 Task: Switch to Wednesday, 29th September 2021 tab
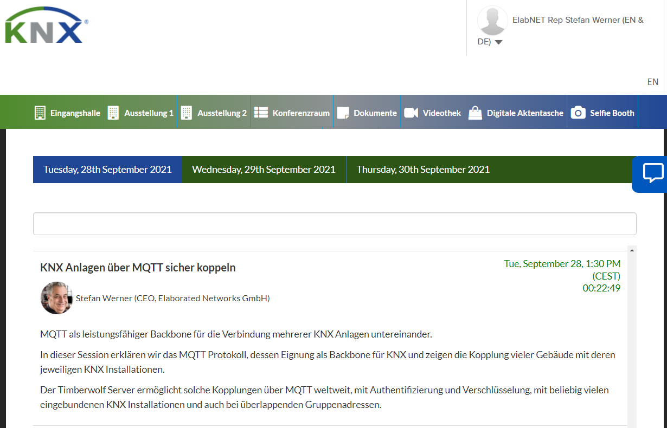click(x=264, y=170)
